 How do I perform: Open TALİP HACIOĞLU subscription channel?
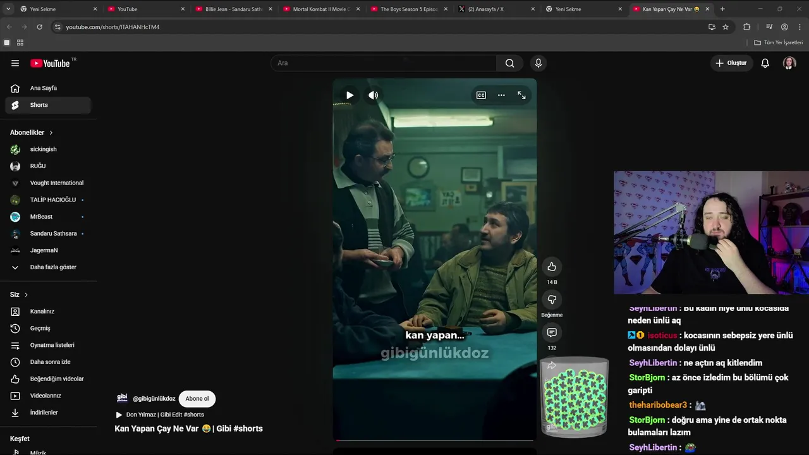[x=48, y=200]
